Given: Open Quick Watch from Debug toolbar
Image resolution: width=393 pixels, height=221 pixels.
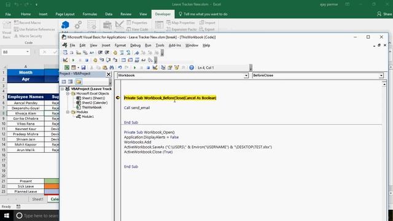Looking at the screenshot, I should coord(143,60).
